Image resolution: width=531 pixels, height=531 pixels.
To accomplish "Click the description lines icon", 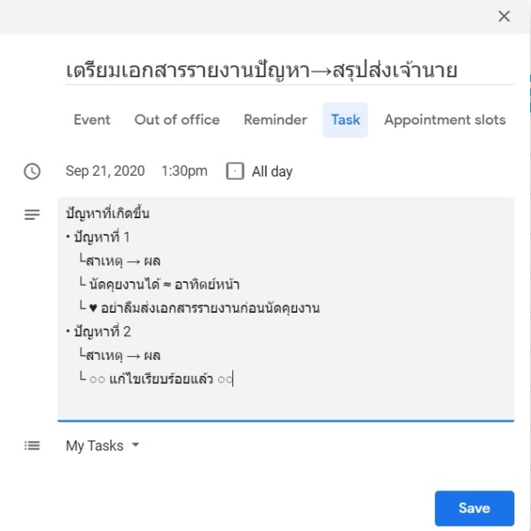I will click(x=32, y=214).
